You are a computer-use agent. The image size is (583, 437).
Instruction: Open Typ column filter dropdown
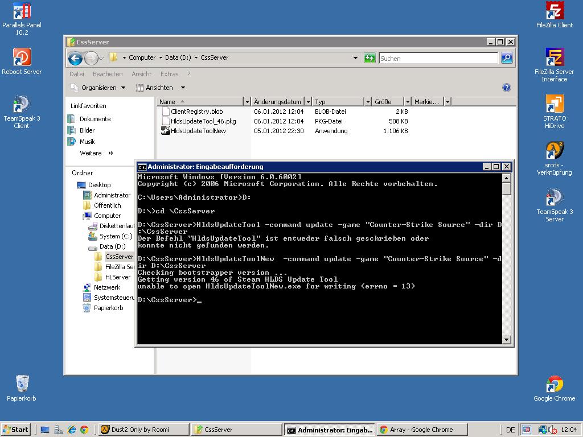click(368, 102)
